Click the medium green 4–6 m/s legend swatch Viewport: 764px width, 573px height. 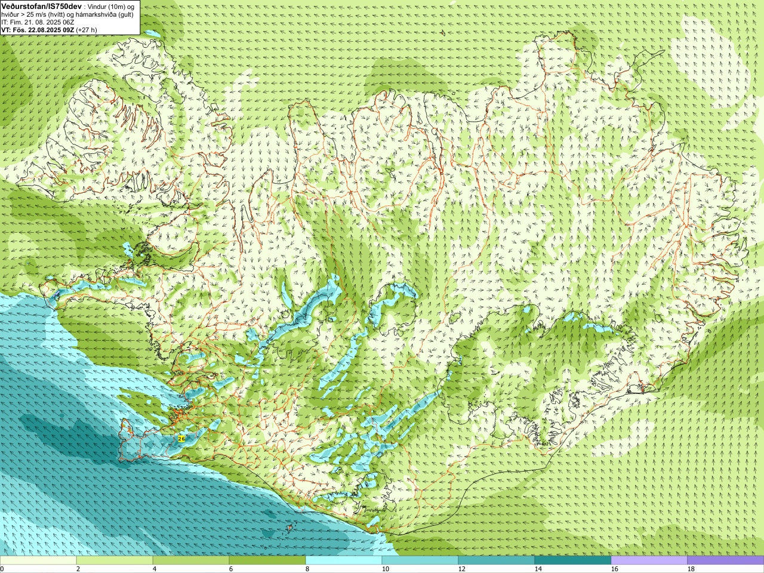pos(191,560)
